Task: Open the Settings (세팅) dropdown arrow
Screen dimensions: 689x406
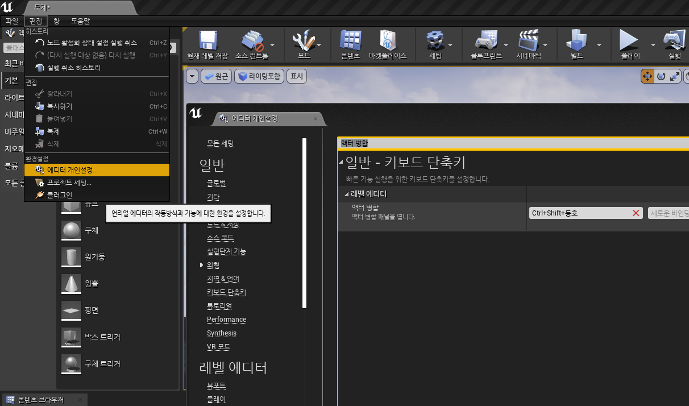Action: click(x=450, y=44)
